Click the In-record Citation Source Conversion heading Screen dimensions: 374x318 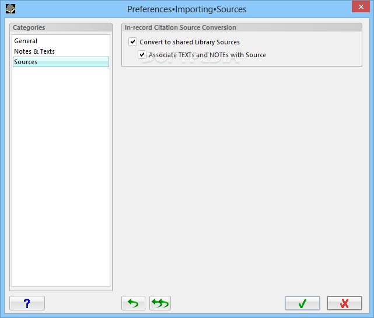point(180,27)
